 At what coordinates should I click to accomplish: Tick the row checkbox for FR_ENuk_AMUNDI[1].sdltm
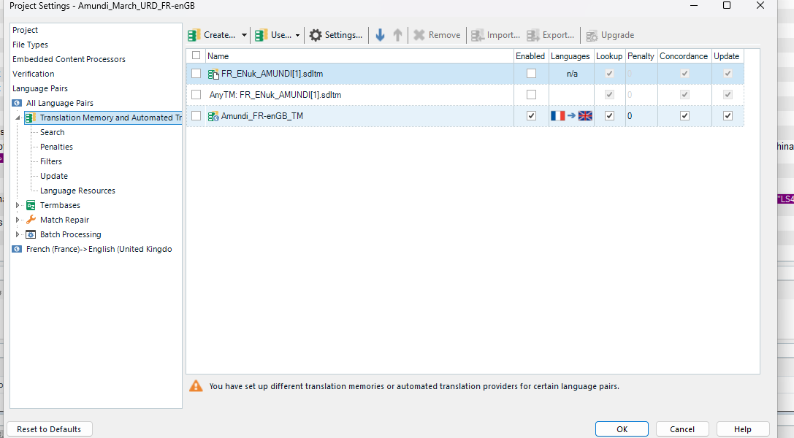tap(196, 74)
